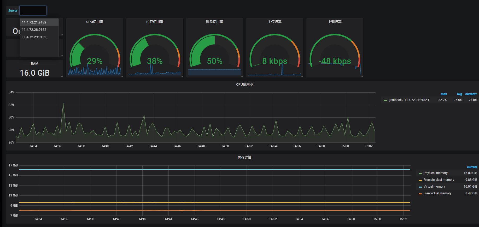This screenshot has height=227, width=479.
Task: Open the 上传速率 gauge panel title
Action: (275, 22)
